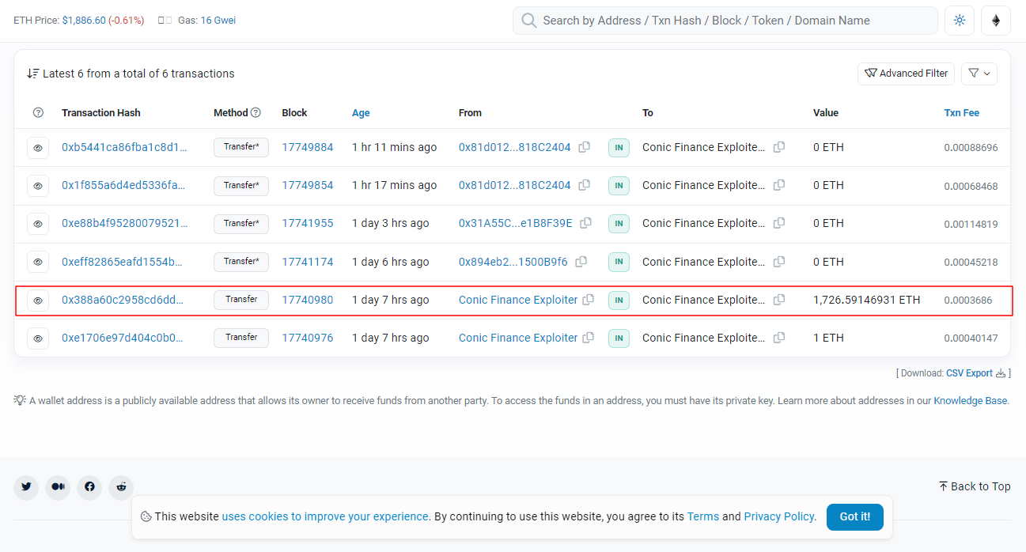1026x552 pixels.
Task: Select the 0.00114819 txn fee value
Action: pos(971,224)
